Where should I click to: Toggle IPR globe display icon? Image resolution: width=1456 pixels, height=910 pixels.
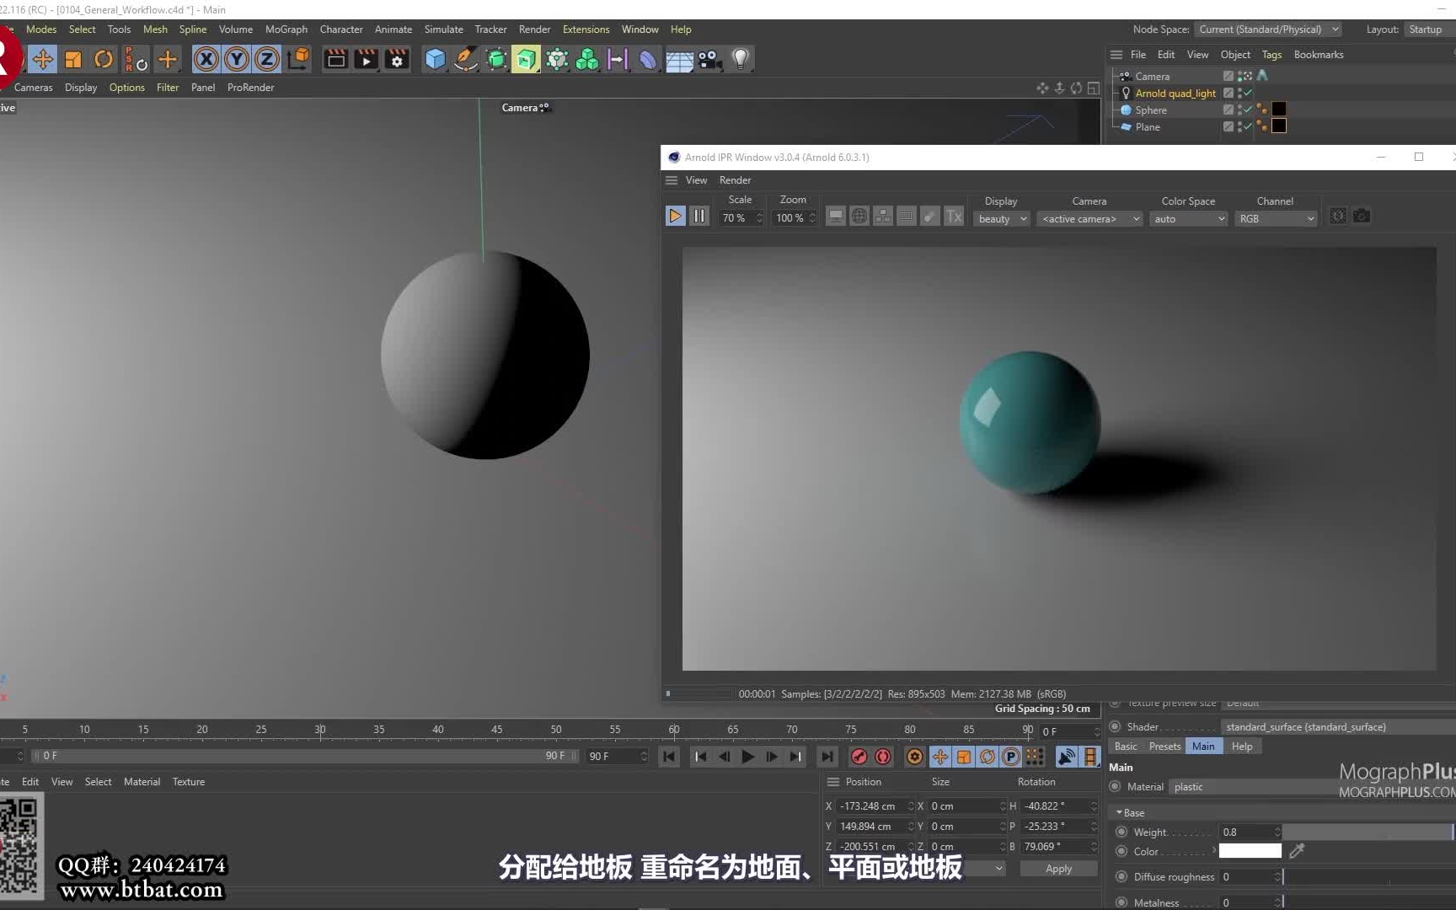tap(859, 217)
